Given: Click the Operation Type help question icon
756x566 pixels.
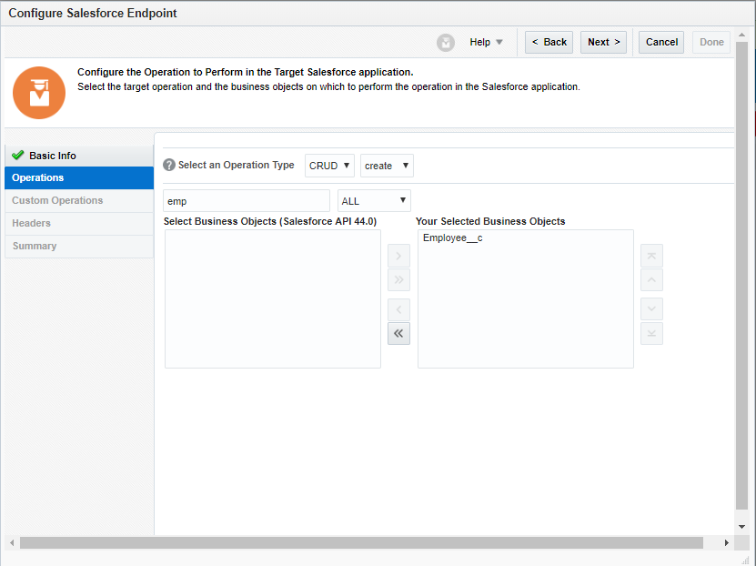Looking at the screenshot, I should (168, 165).
